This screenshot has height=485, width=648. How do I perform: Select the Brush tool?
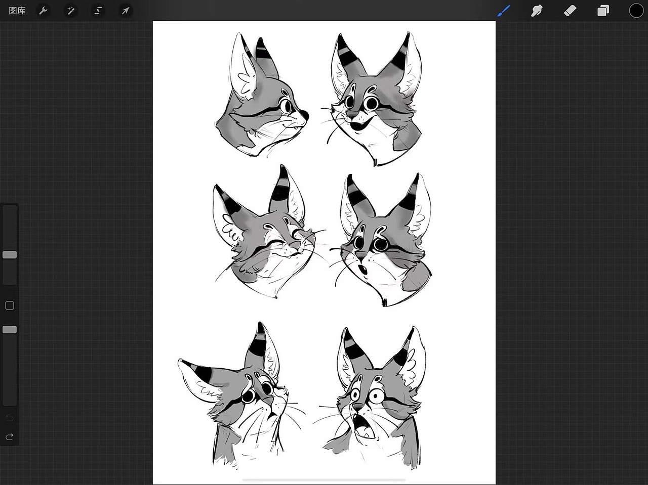tap(504, 10)
